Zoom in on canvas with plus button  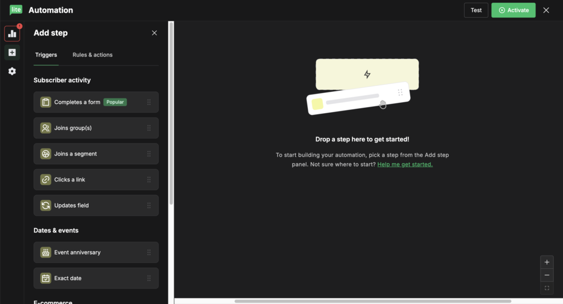click(547, 262)
